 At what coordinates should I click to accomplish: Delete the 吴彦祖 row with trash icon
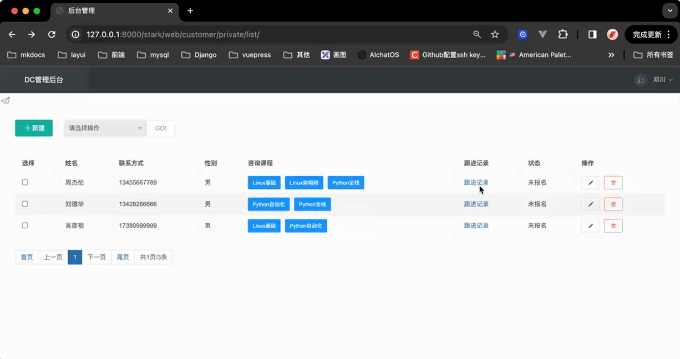[x=613, y=226]
